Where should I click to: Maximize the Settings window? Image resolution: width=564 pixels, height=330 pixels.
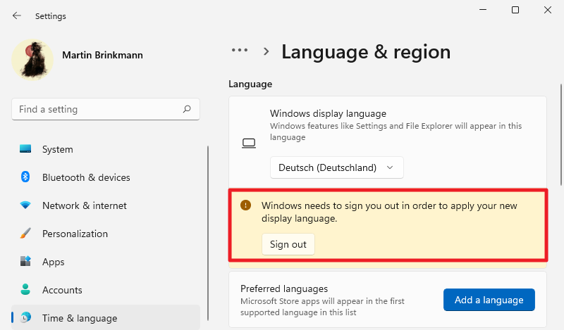[x=515, y=10]
